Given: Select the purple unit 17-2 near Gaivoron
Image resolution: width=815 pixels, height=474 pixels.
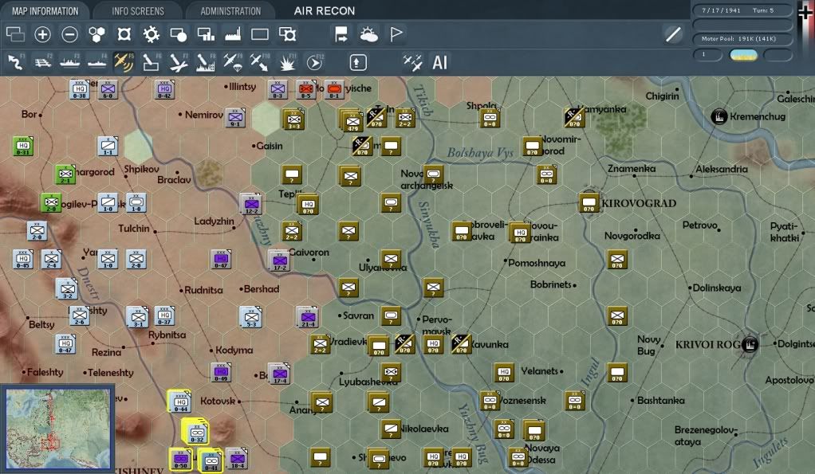Looking at the screenshot, I should (x=280, y=261).
